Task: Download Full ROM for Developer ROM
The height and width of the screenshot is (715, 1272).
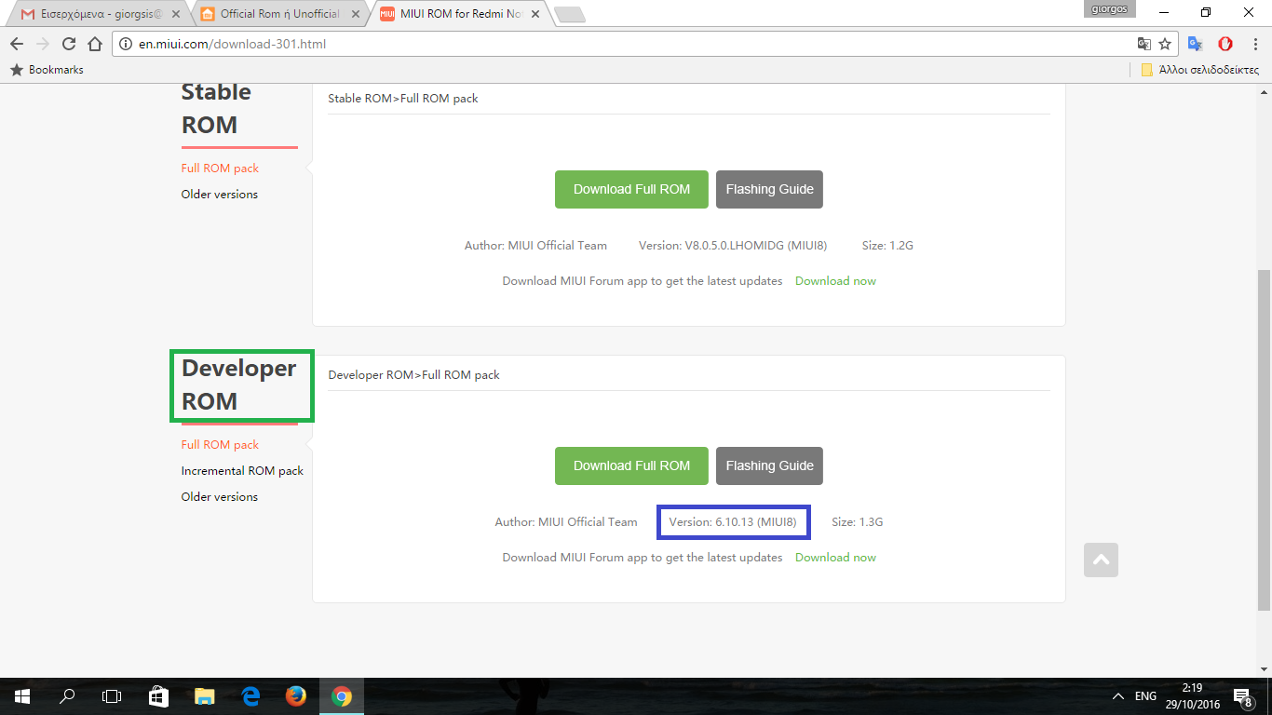Action: pos(631,465)
